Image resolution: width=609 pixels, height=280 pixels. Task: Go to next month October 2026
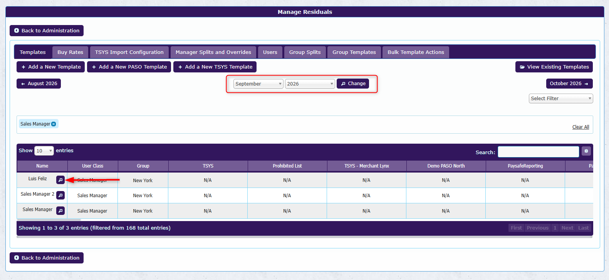coord(569,84)
